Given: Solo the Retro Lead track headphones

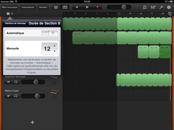Looking at the screenshot, I should (x=16, y=96).
